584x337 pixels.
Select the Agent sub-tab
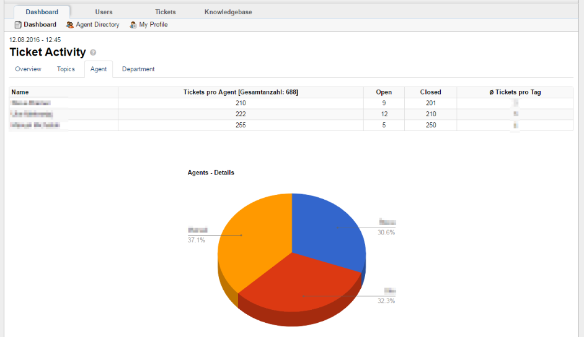click(x=99, y=69)
